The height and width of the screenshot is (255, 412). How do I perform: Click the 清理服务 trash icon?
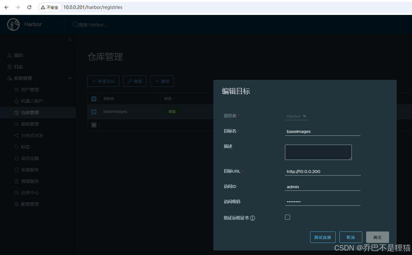(17, 181)
